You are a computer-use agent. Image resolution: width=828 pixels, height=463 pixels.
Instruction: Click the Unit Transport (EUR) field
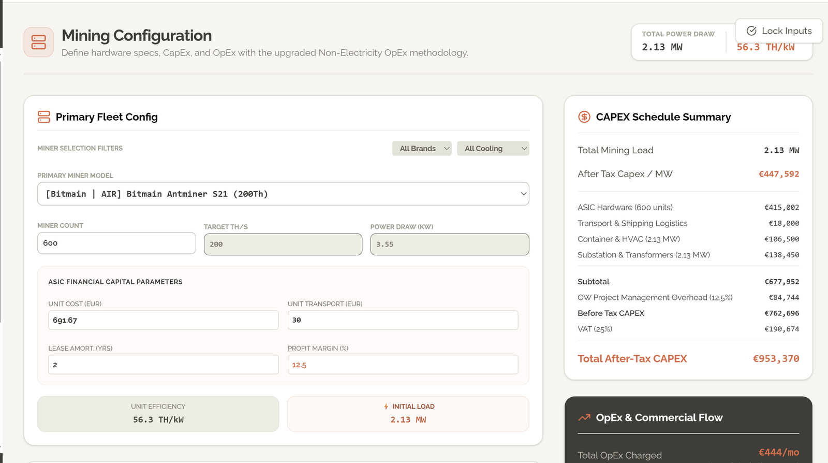coord(403,320)
